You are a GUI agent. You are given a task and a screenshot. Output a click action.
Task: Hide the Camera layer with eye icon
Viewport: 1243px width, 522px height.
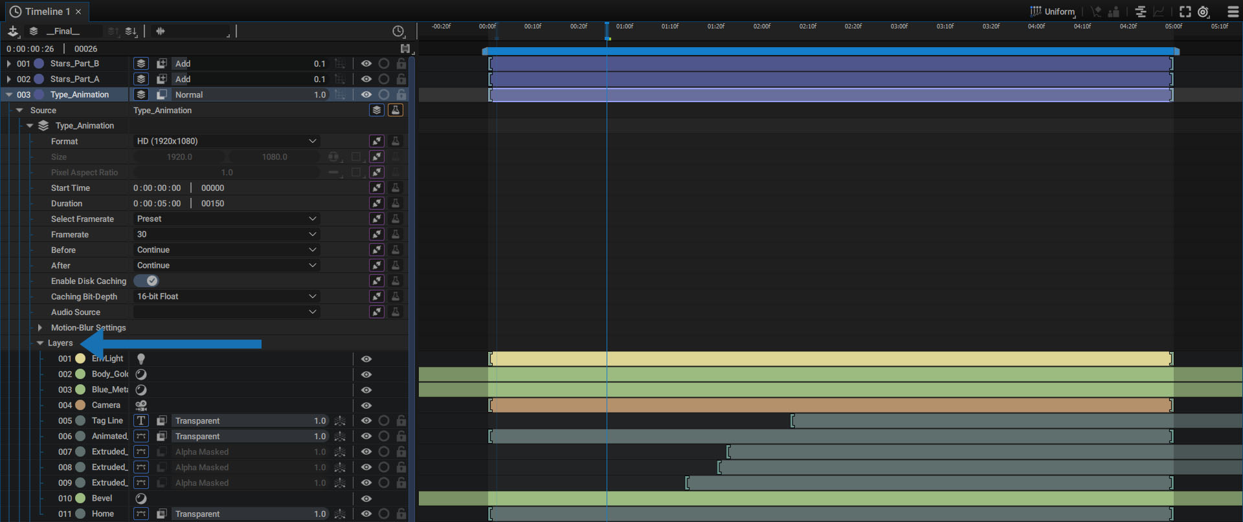pyautogui.click(x=366, y=406)
